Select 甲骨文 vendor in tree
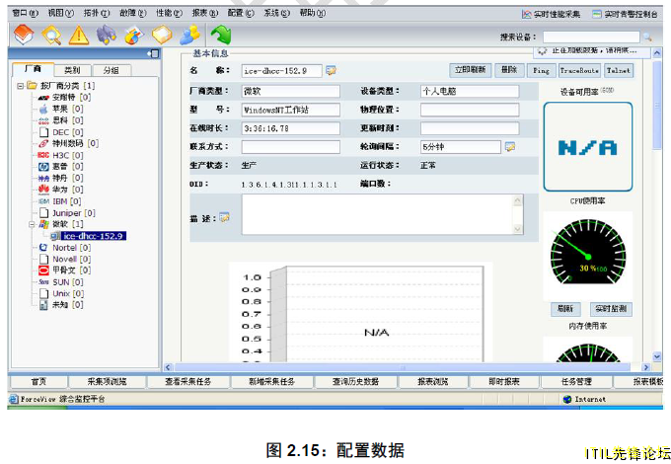 tap(65, 271)
